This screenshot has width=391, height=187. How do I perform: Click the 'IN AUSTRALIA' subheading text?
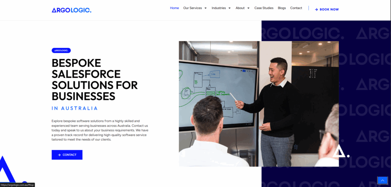pos(74,108)
